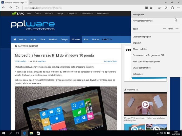The image size is (182, 136).
Task: Choose Nova janela from the menu
Action: coord(156,15)
